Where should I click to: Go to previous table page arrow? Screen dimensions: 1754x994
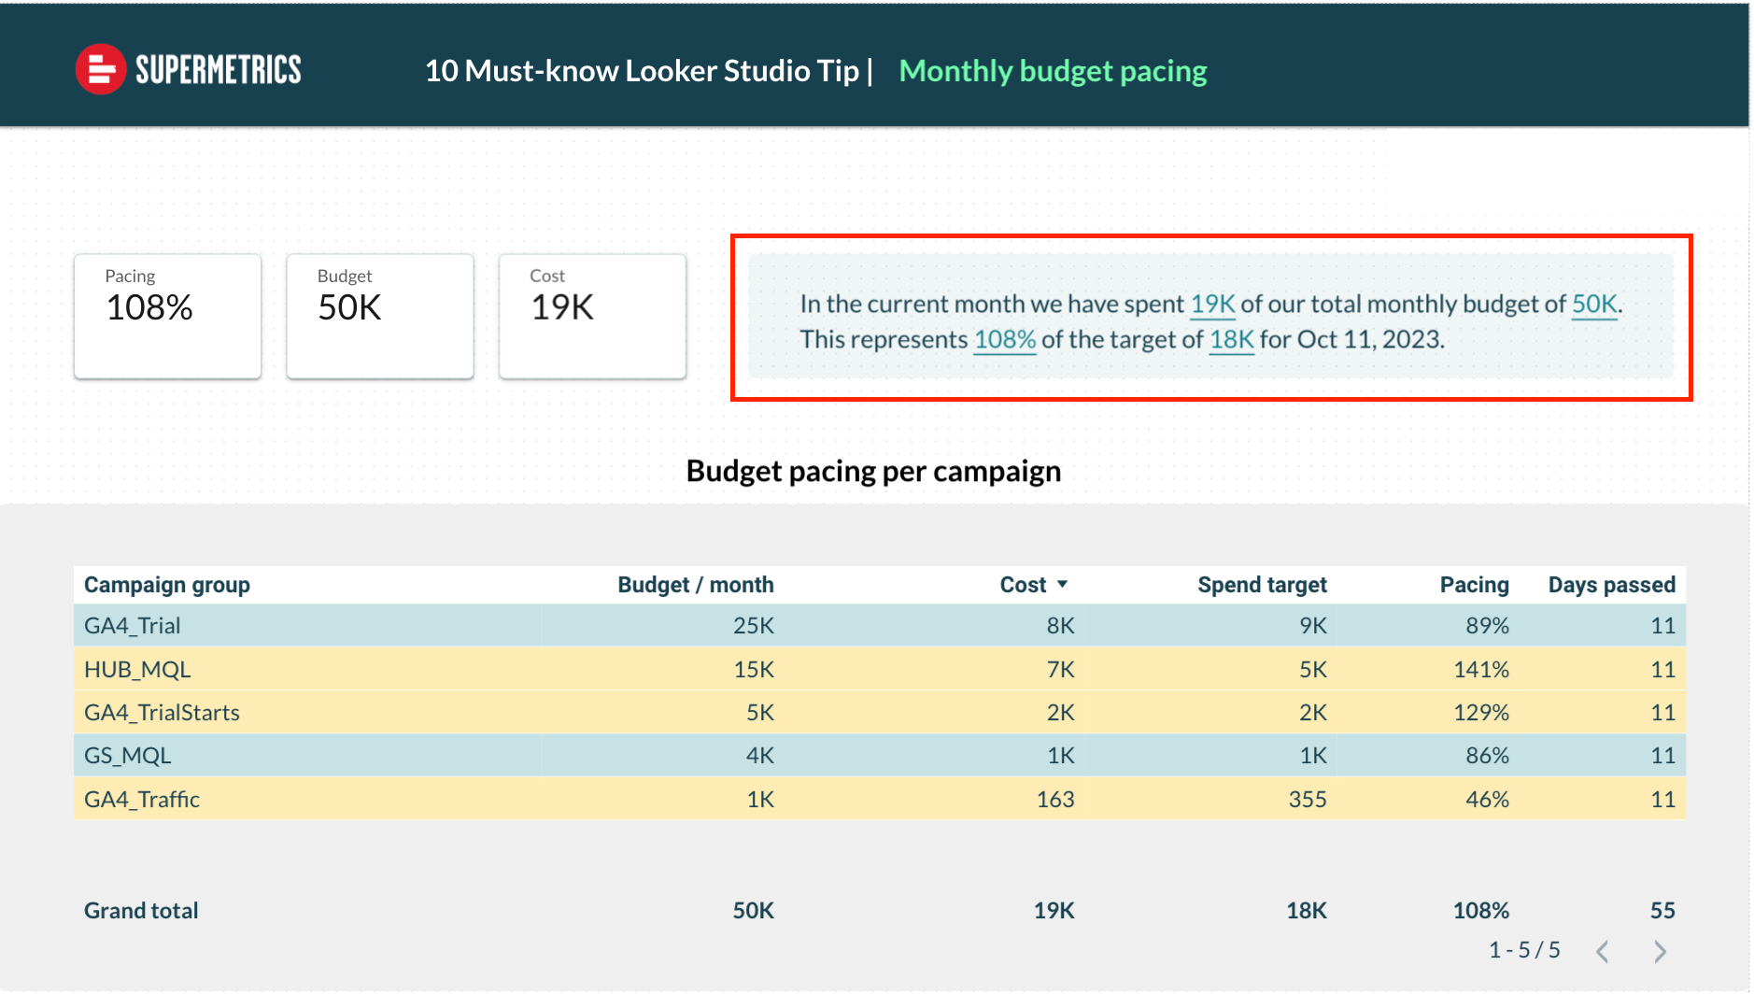pos(1603,951)
